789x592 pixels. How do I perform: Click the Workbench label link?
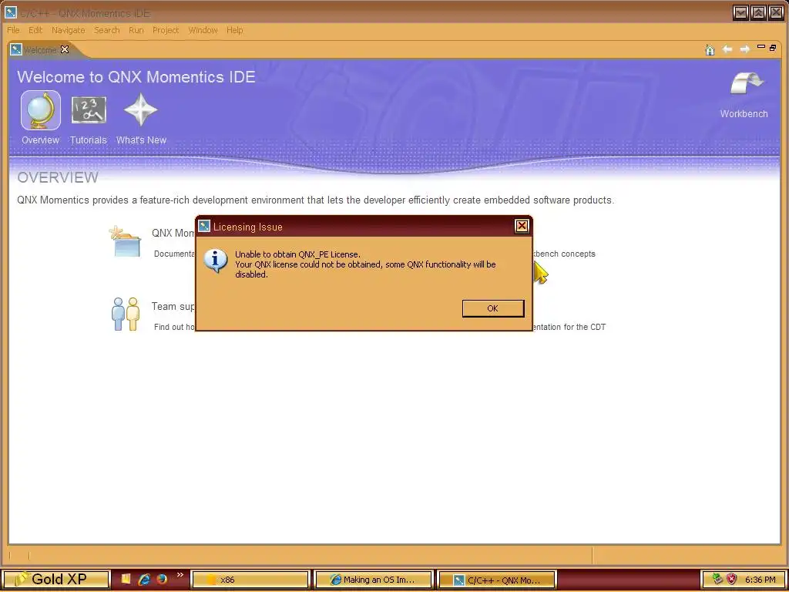[x=744, y=114]
